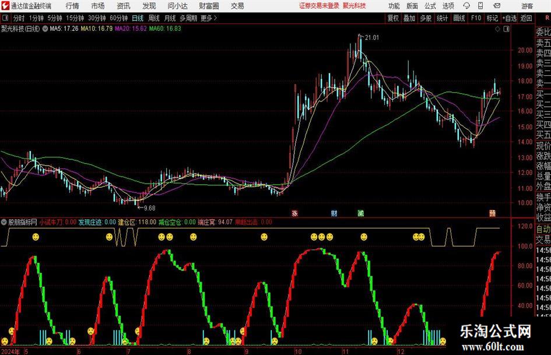Open the customer service headset icon

tap(466, 6)
